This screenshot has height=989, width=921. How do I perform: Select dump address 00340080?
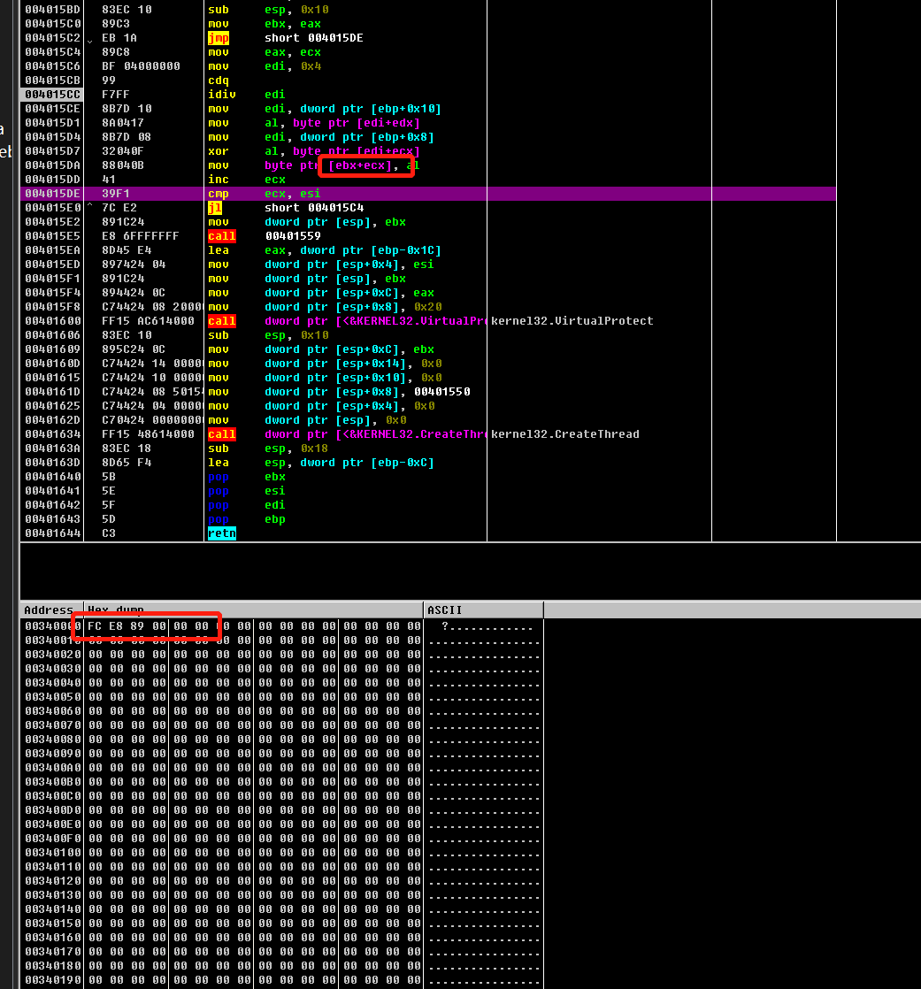(53, 740)
